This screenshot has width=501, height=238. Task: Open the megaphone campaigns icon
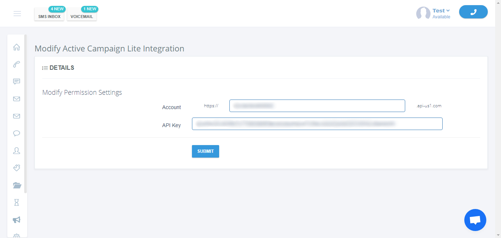(17, 220)
